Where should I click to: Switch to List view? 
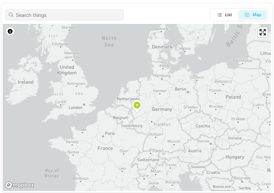pos(224,15)
